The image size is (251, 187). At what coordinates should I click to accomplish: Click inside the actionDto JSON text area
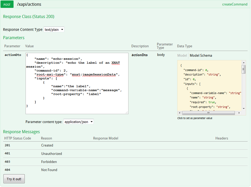(x=77, y=84)
